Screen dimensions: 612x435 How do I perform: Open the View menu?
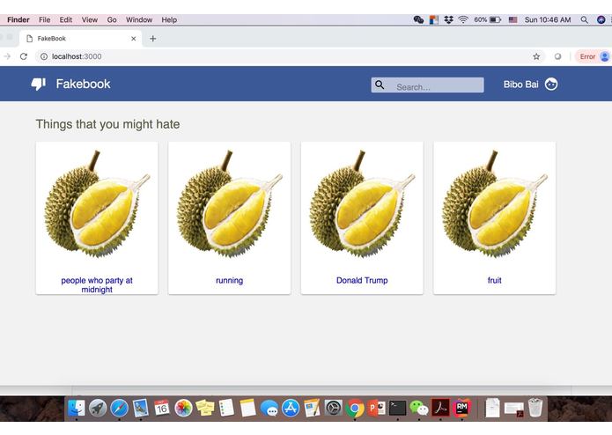[x=90, y=20]
